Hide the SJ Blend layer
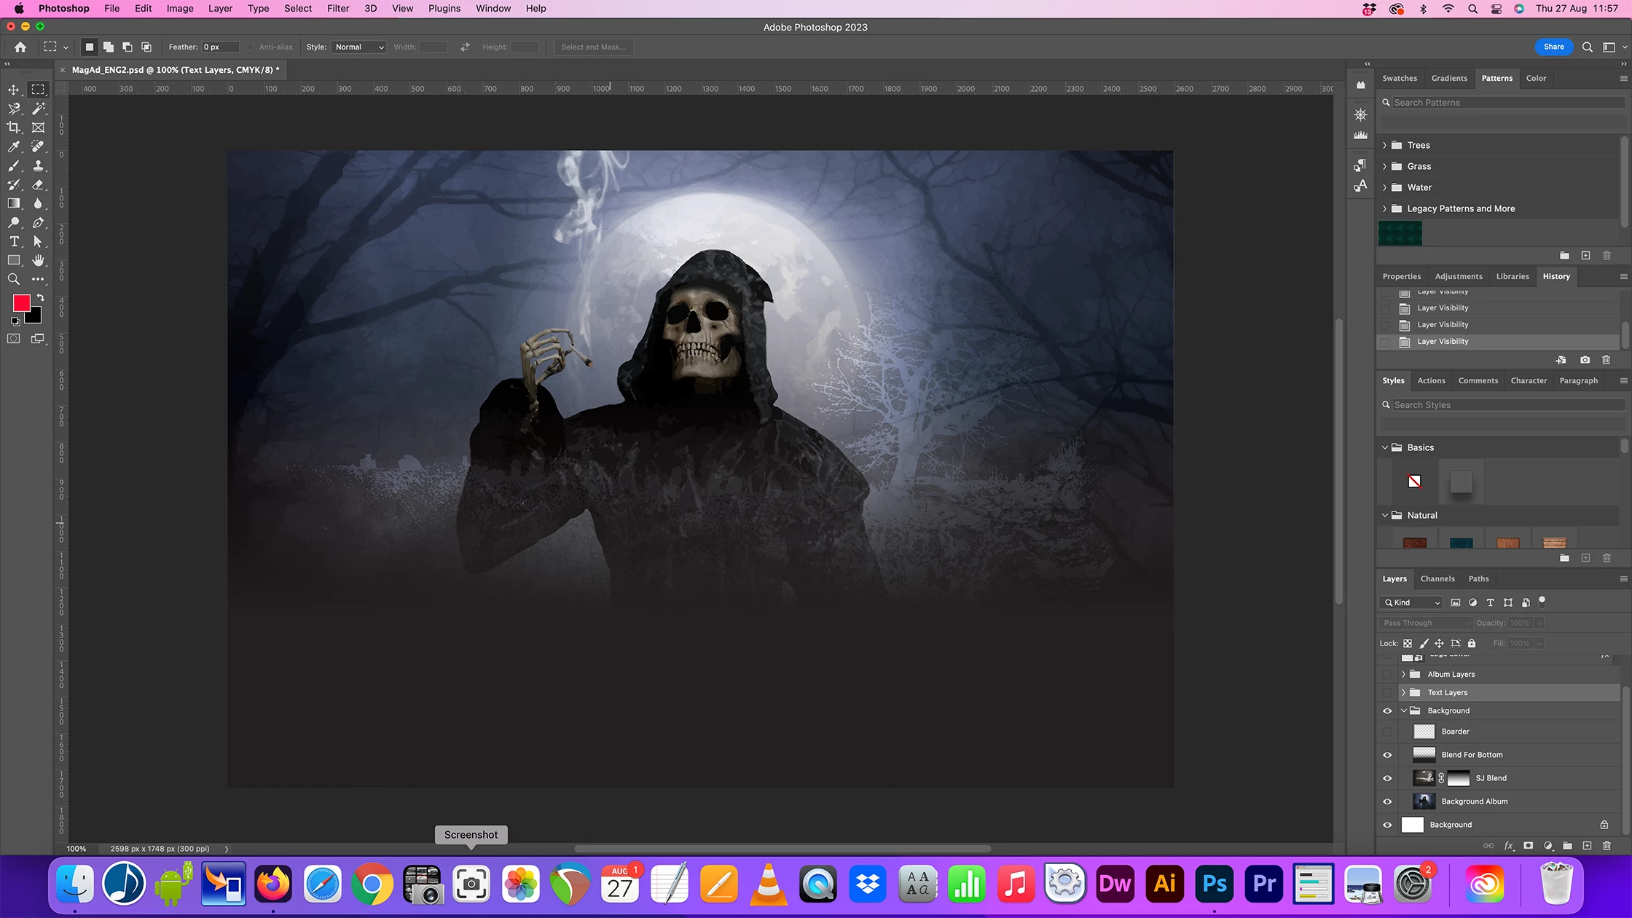Viewport: 1632px width, 918px height. point(1387,778)
